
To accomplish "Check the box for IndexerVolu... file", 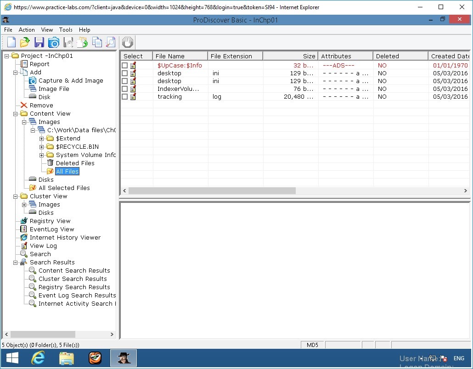I will [x=124, y=89].
